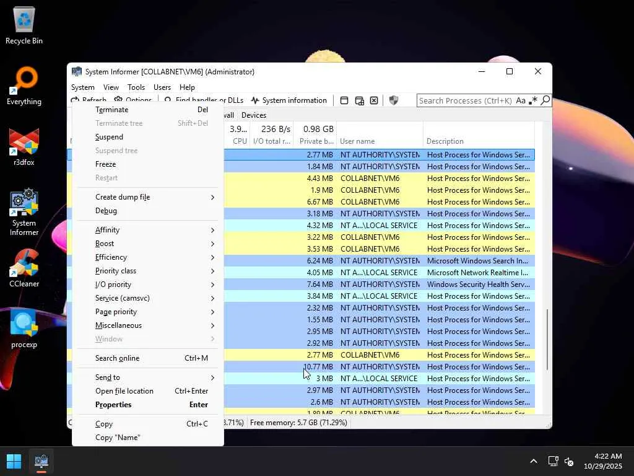Image resolution: width=634 pixels, height=476 pixels.
Task: Select the Microsoft Network Realtime I... row
Action: [x=380, y=273]
